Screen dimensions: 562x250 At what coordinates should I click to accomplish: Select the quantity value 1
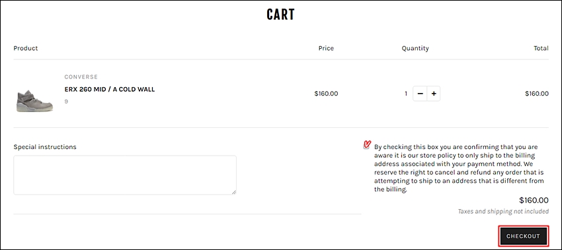pyautogui.click(x=406, y=94)
